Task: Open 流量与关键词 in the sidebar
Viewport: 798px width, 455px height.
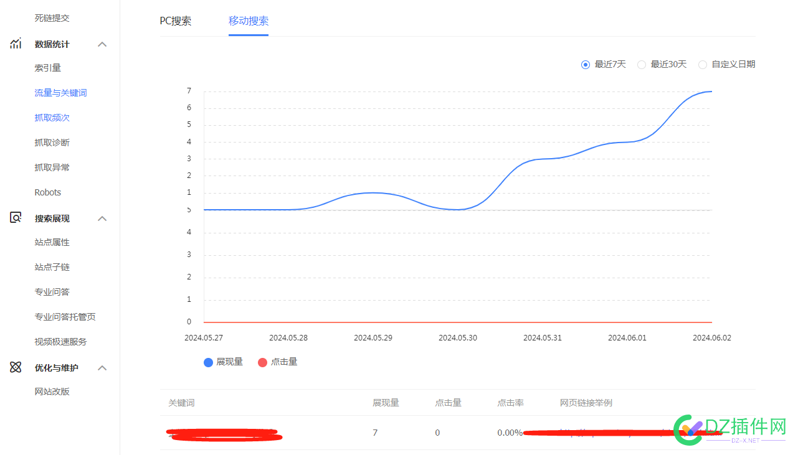Action: point(61,93)
